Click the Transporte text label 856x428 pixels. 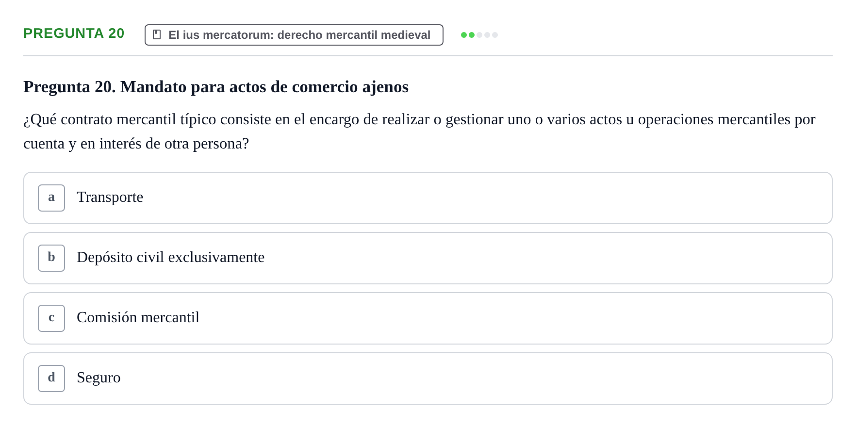point(110,197)
